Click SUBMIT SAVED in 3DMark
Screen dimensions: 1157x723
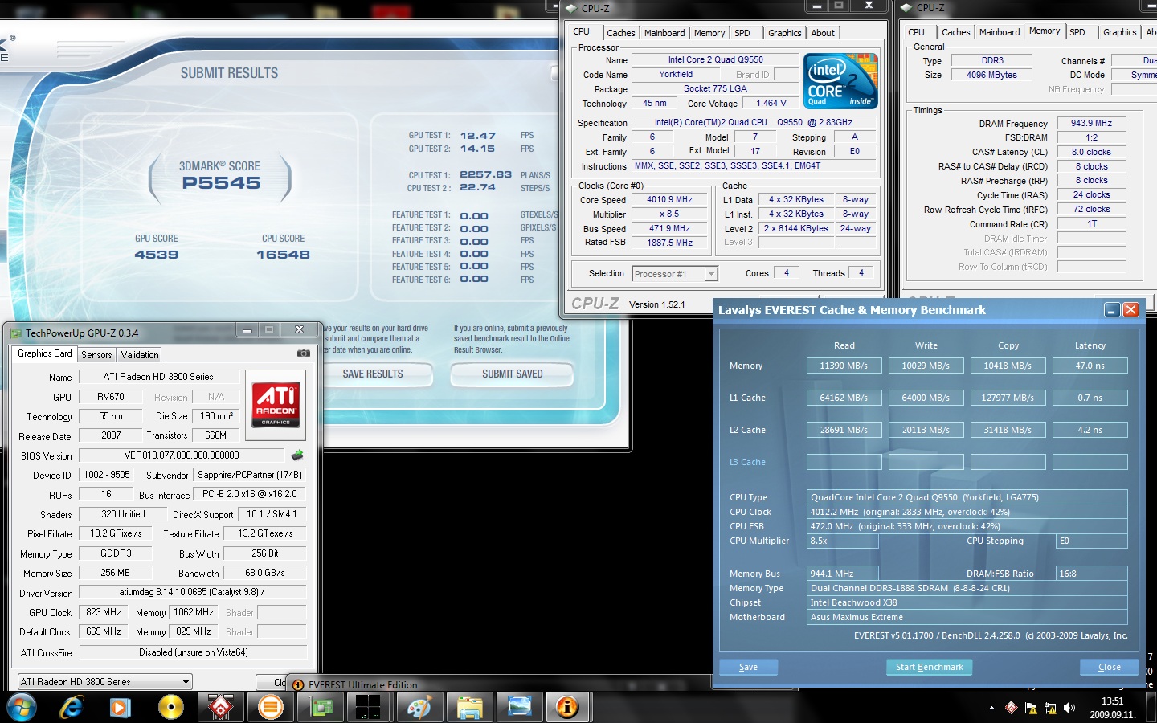[x=513, y=374]
